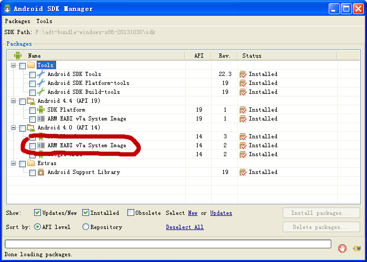Click the Android Support Library package icon
This screenshot has width=367, height=262.
pos(41,172)
